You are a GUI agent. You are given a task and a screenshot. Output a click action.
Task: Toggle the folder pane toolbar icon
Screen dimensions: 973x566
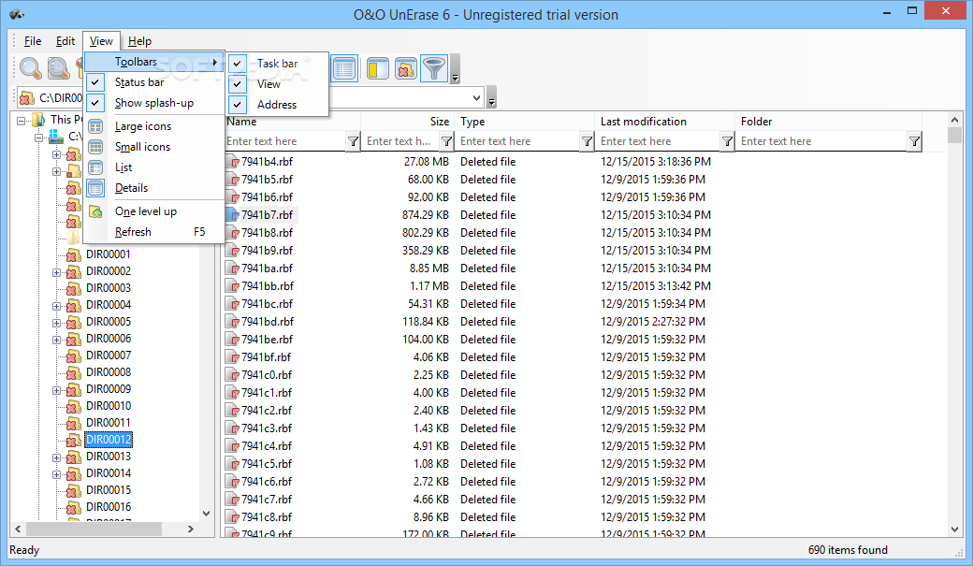pyautogui.click(x=377, y=68)
